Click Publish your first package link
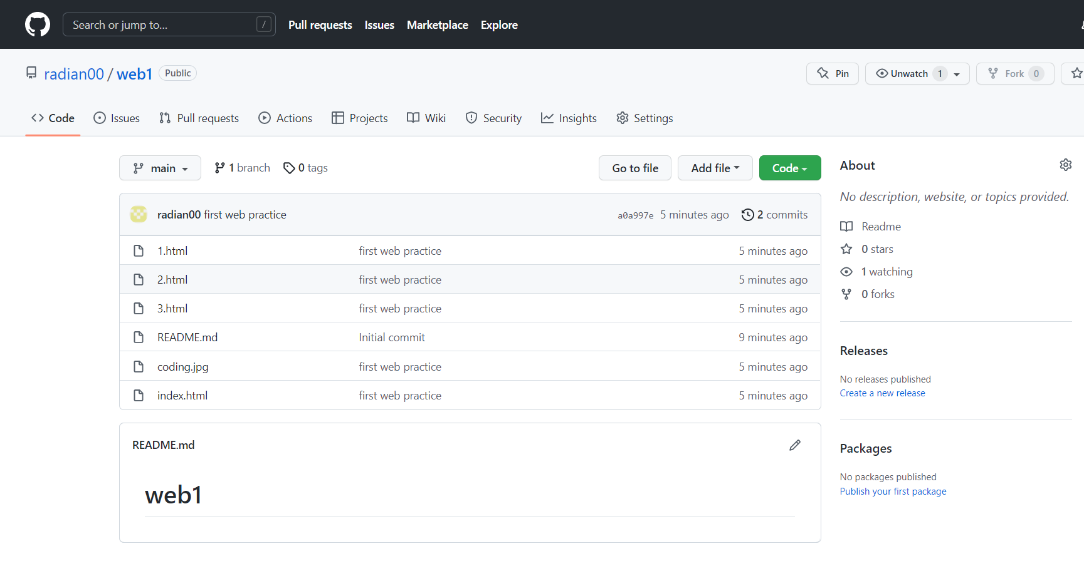The image size is (1084, 561). [x=893, y=491]
